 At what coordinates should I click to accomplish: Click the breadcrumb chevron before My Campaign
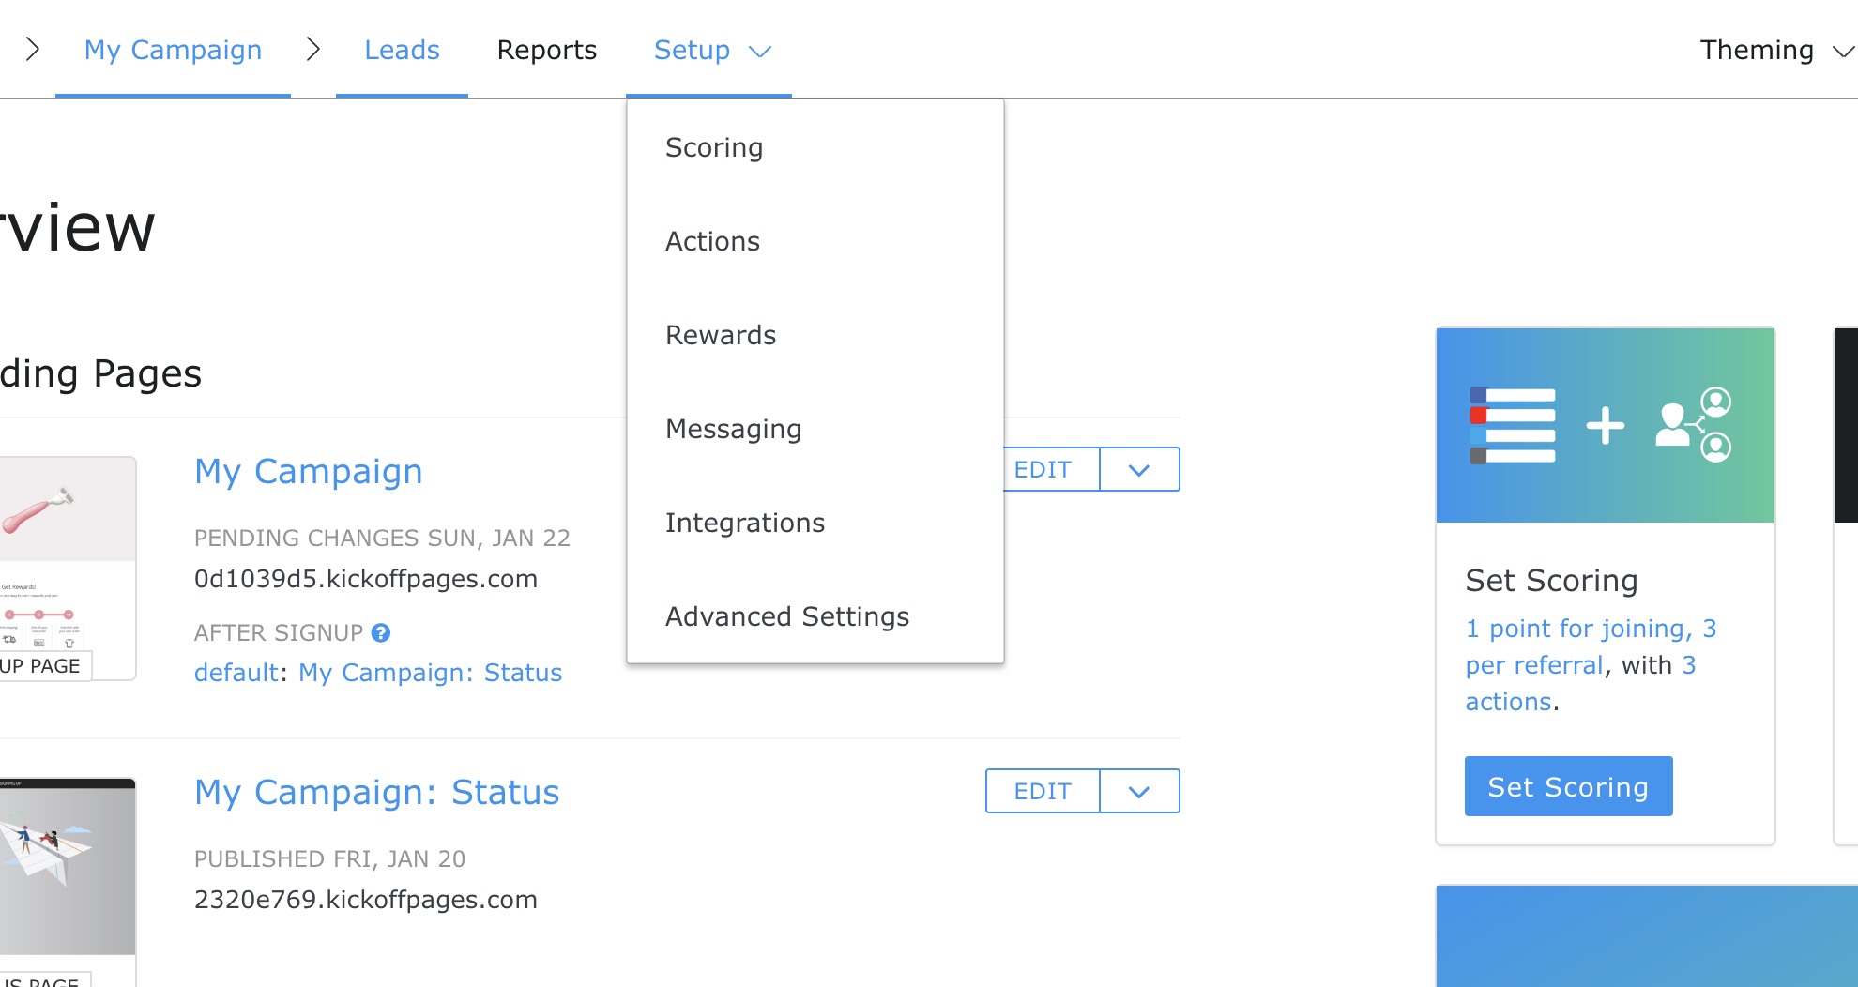pos(34,49)
